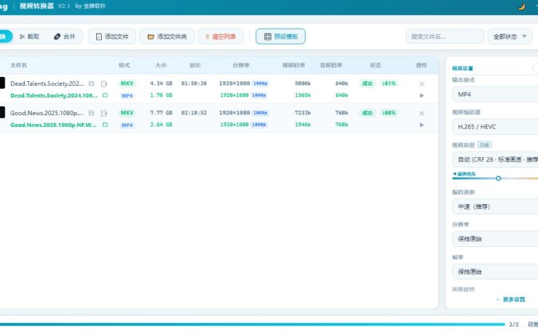The width and height of the screenshot is (538, 332).
Task: Sort by the 大小 column header
Action: [x=161, y=65]
